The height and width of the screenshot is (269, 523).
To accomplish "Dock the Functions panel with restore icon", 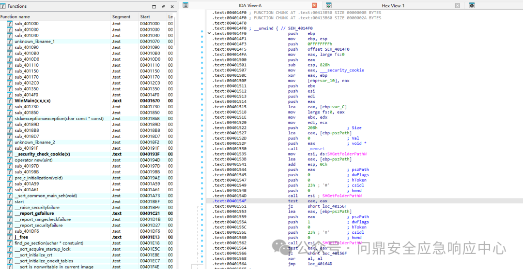I will click(x=163, y=6).
